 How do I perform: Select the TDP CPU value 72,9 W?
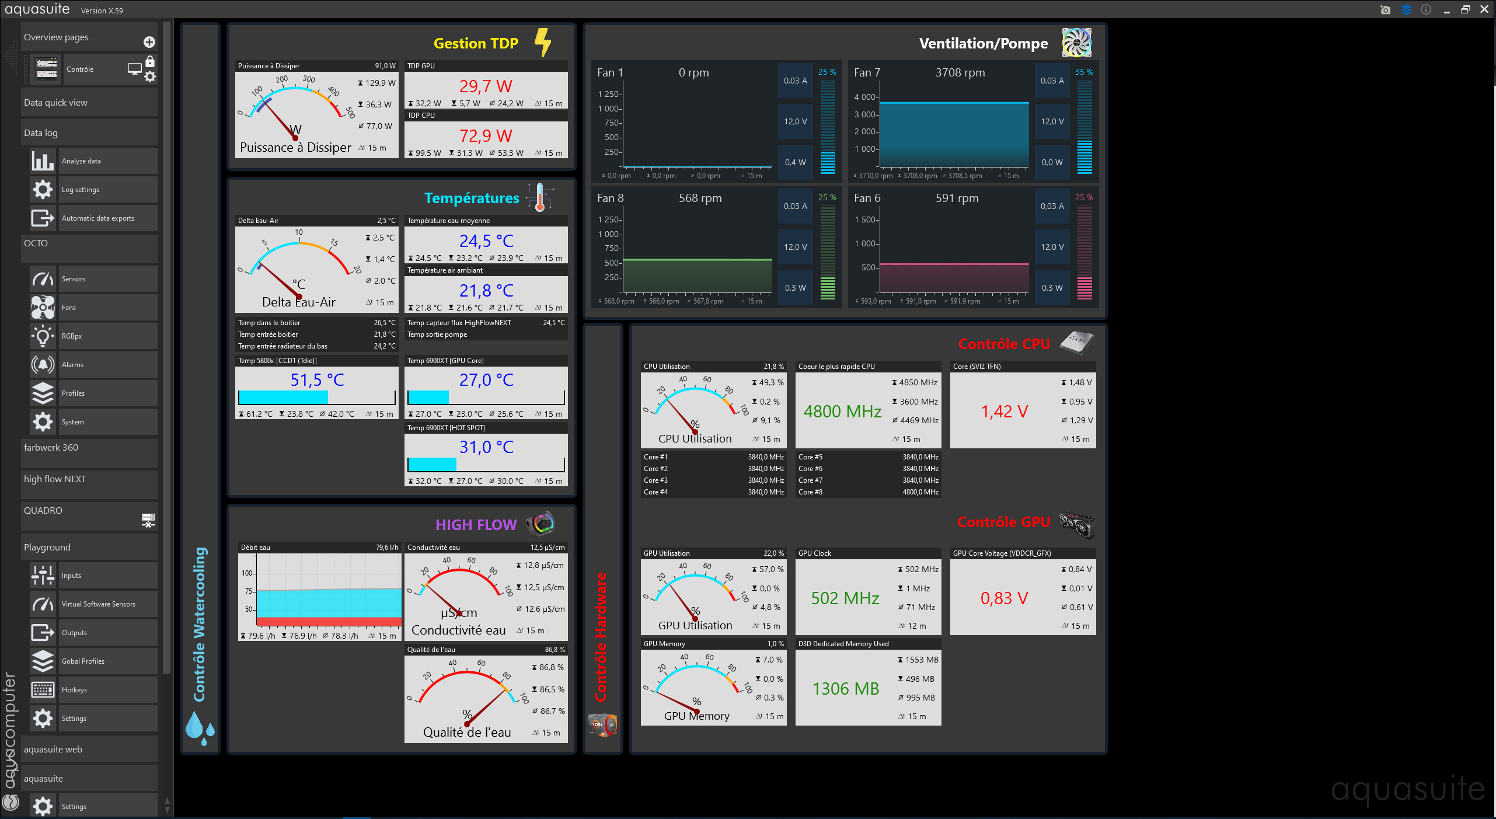pyautogui.click(x=486, y=135)
